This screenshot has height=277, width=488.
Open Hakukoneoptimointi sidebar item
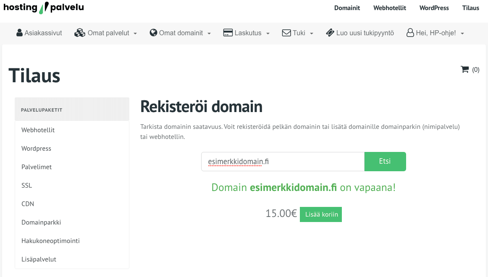point(50,241)
